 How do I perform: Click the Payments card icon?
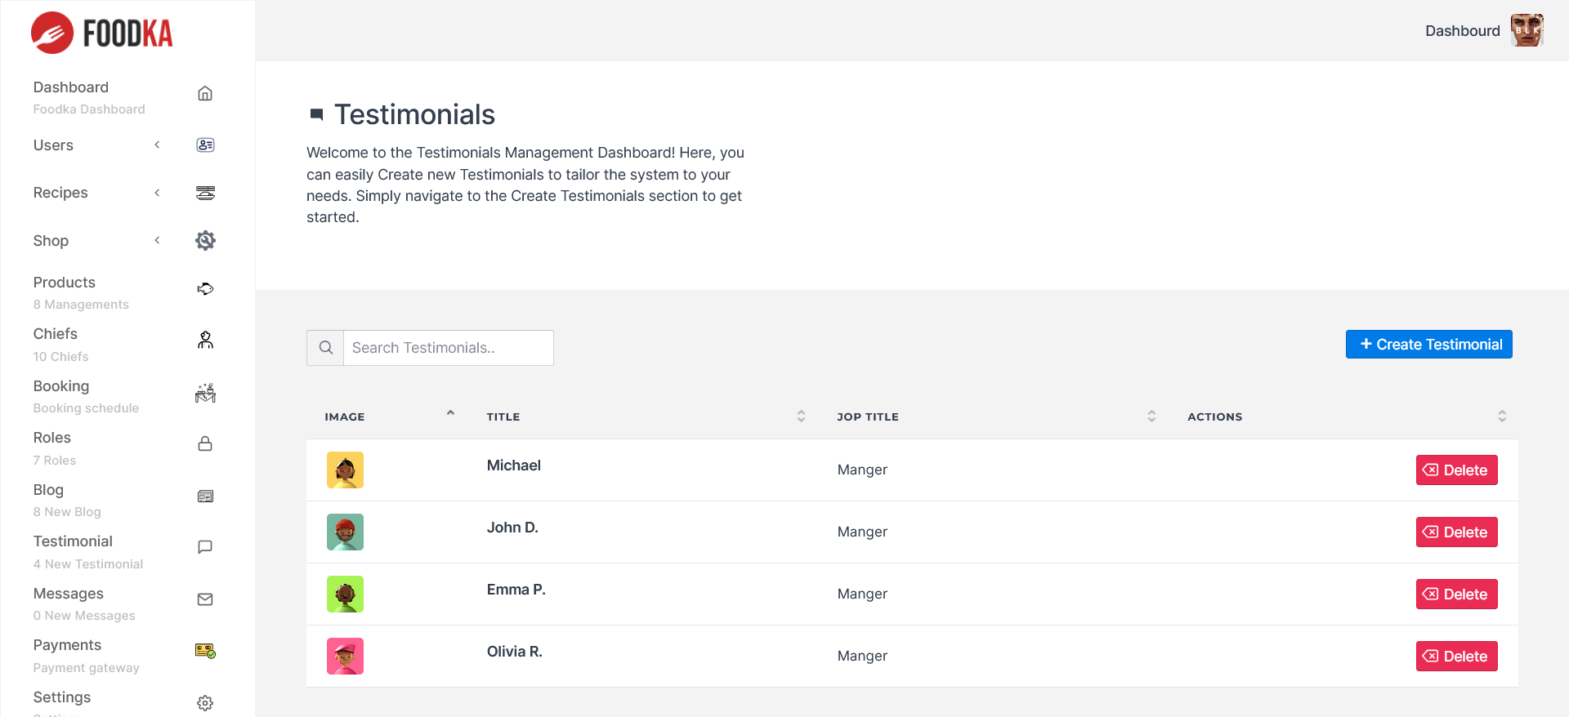(x=205, y=651)
